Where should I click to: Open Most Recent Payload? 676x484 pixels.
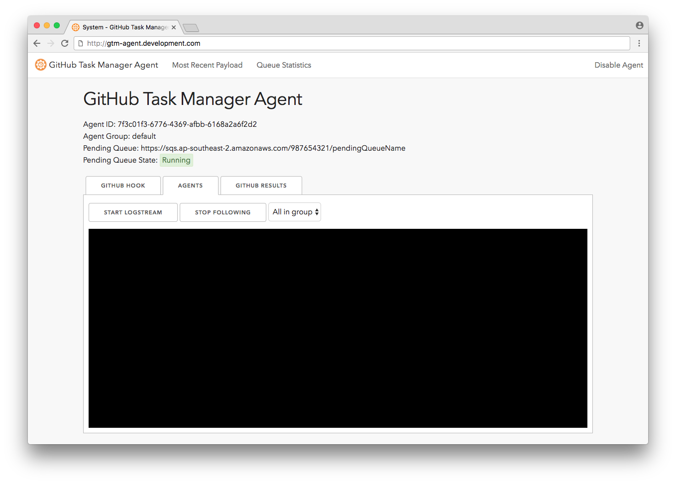pyautogui.click(x=207, y=65)
